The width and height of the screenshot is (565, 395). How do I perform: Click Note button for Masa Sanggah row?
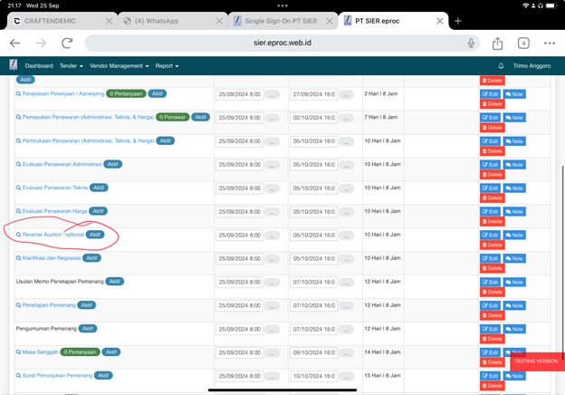[x=514, y=352]
